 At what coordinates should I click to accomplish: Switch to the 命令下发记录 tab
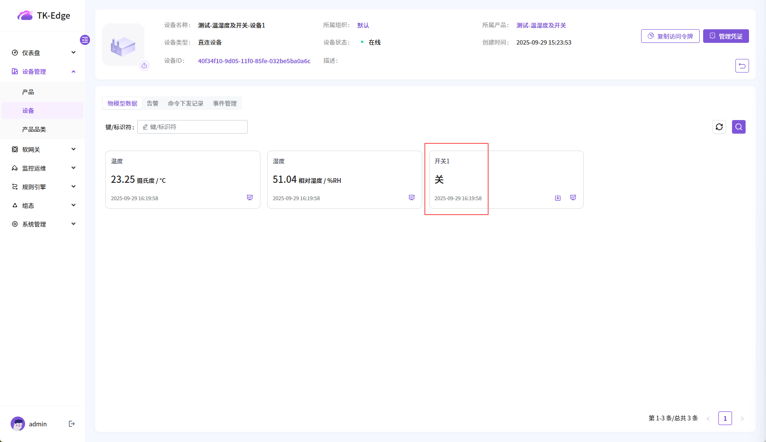click(x=185, y=104)
